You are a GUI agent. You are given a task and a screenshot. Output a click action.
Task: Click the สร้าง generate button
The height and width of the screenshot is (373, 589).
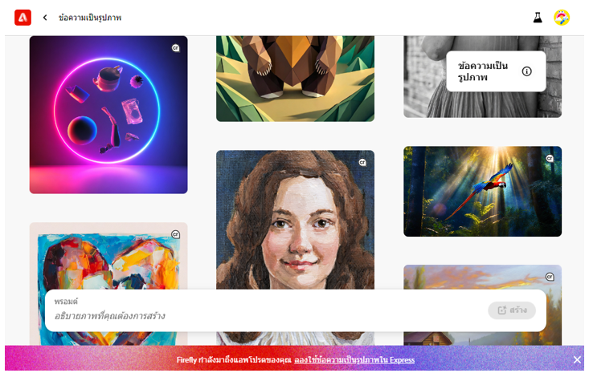point(512,310)
